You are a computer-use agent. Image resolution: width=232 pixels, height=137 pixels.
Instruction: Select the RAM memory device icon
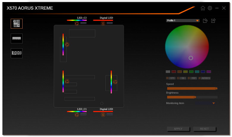[17, 38]
